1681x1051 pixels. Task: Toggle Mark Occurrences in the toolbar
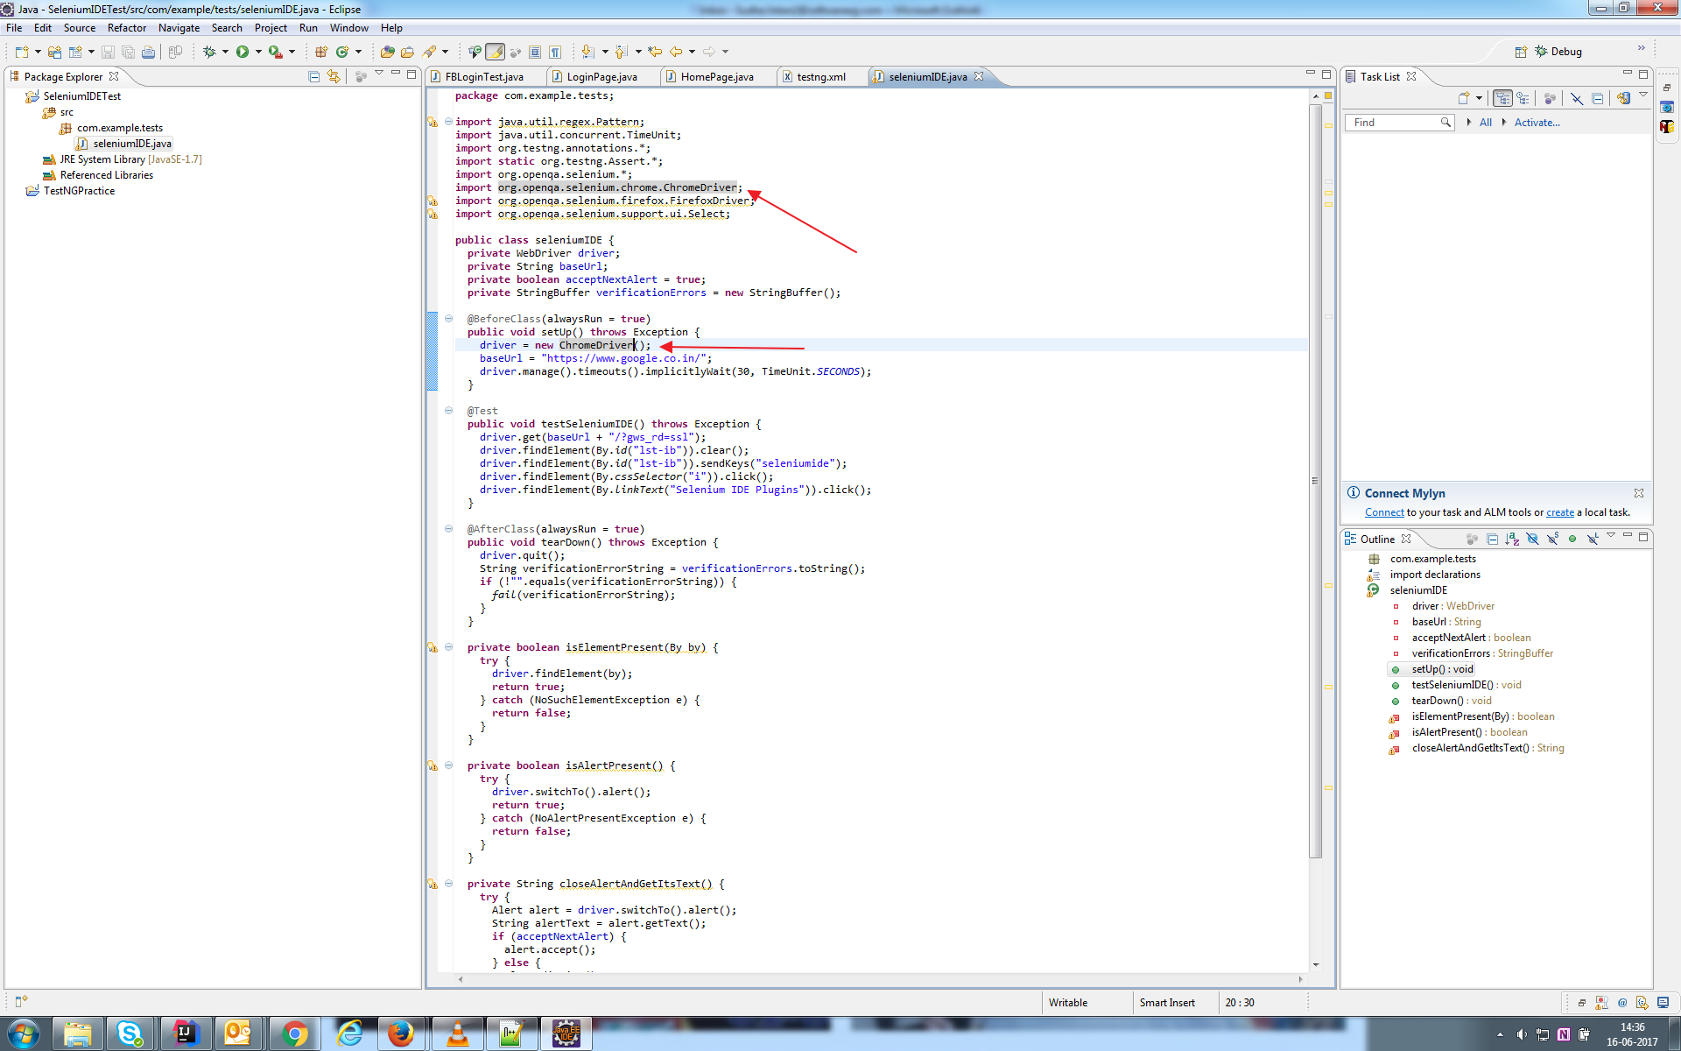click(495, 52)
